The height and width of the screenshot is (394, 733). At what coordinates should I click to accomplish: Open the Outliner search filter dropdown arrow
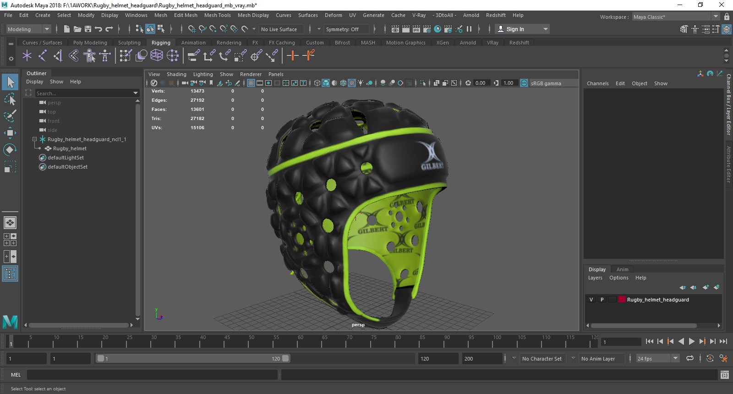tap(135, 93)
